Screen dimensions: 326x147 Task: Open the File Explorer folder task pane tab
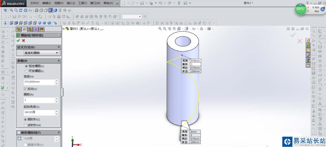pos(308,50)
